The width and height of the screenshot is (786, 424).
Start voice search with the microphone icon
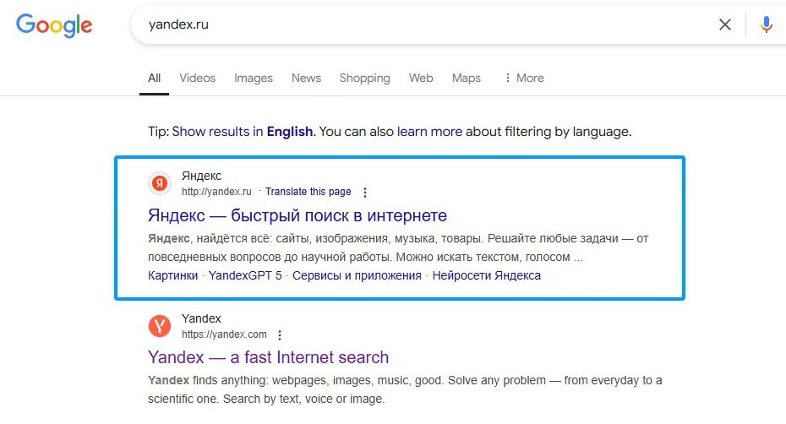[x=766, y=24]
